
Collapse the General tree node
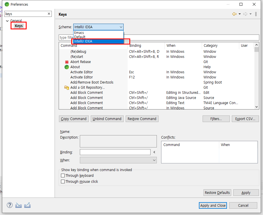pyautogui.click(x=7, y=21)
